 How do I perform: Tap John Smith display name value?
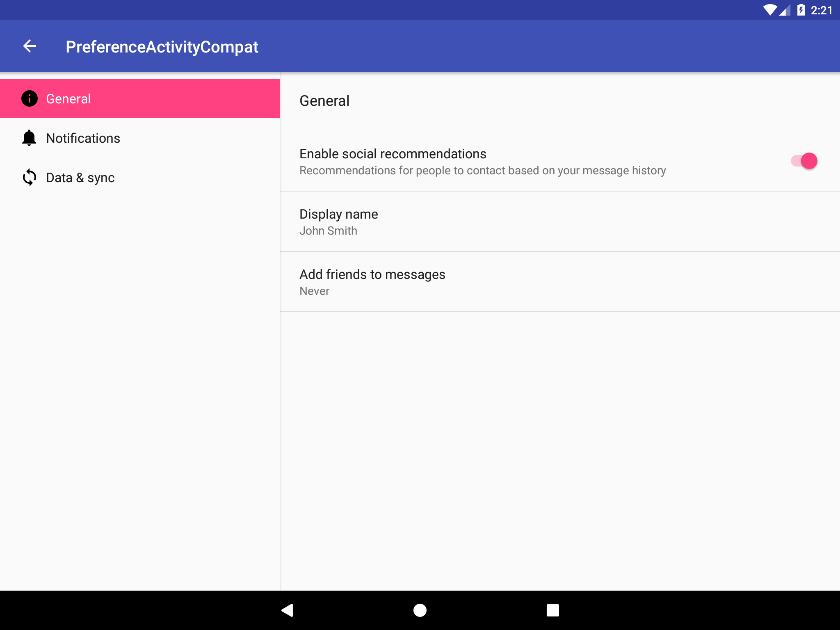click(328, 231)
